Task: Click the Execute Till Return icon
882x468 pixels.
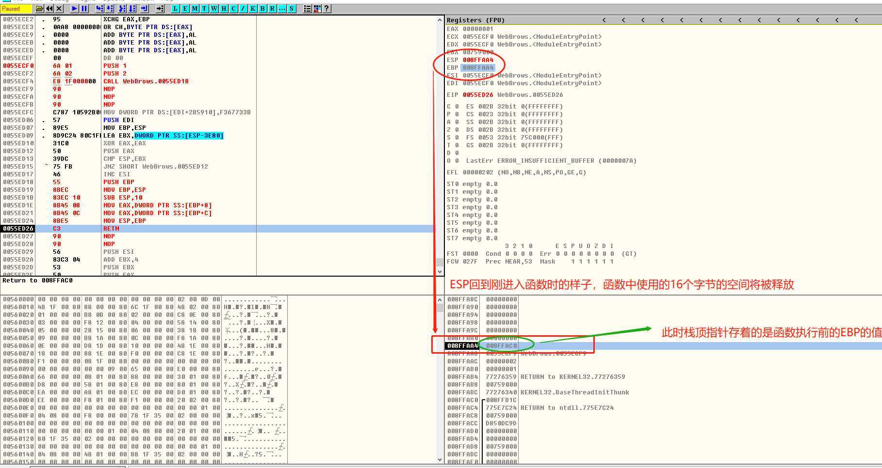Action: pyautogui.click(x=145, y=8)
